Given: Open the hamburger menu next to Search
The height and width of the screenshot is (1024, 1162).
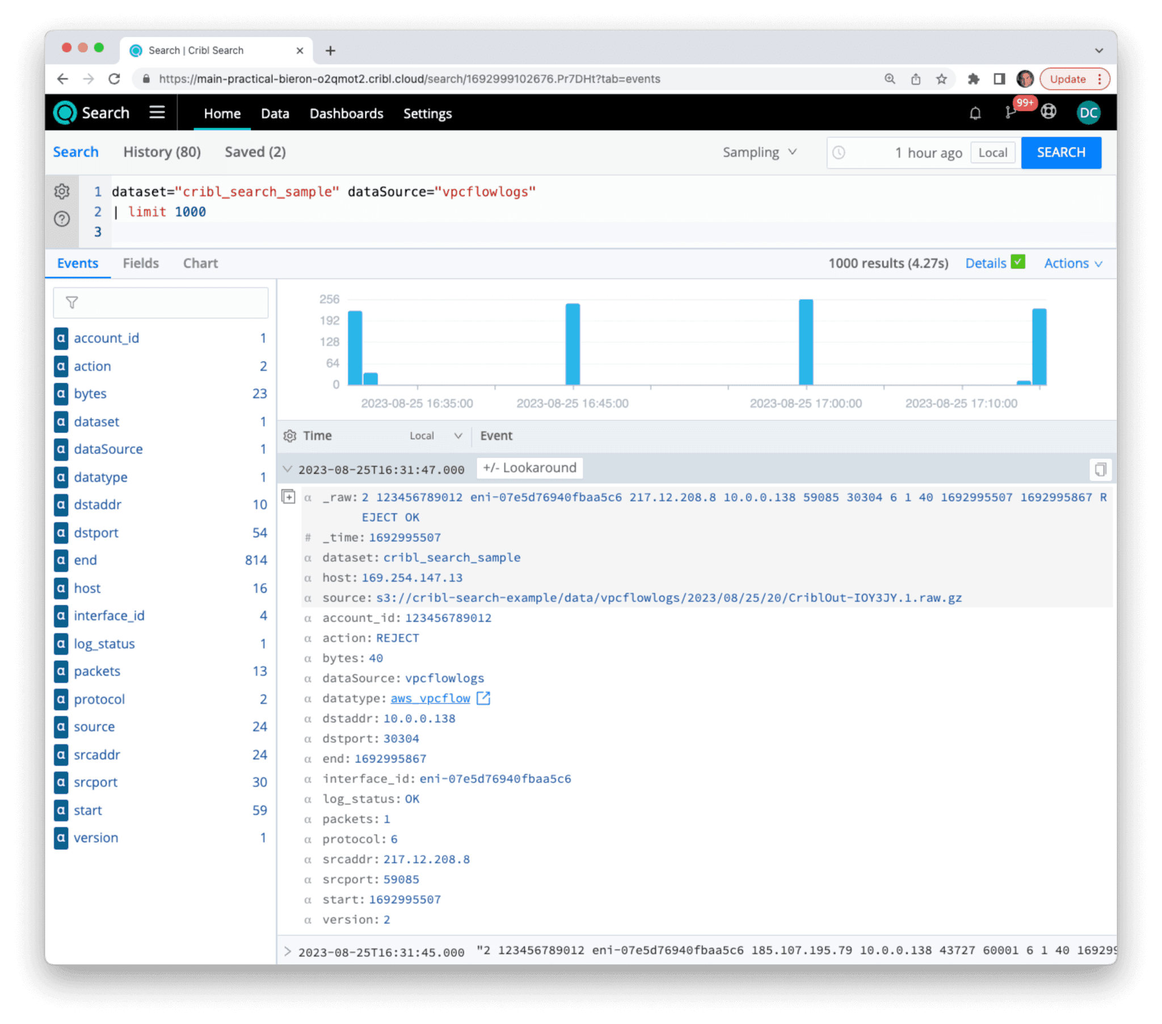Looking at the screenshot, I should pos(157,112).
